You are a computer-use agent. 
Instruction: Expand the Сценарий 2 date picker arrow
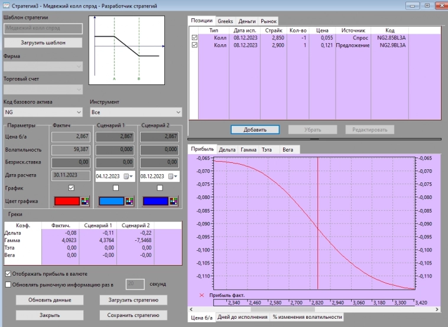(176, 175)
